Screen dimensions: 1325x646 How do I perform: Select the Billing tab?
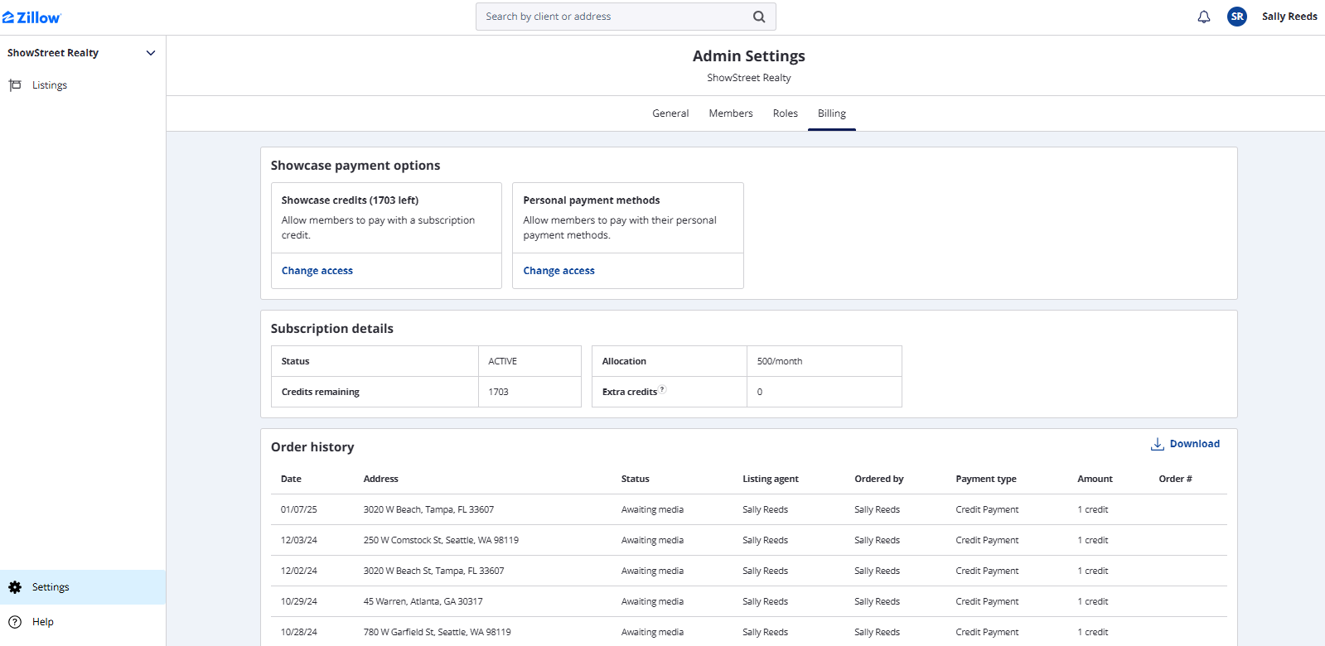[x=831, y=113]
